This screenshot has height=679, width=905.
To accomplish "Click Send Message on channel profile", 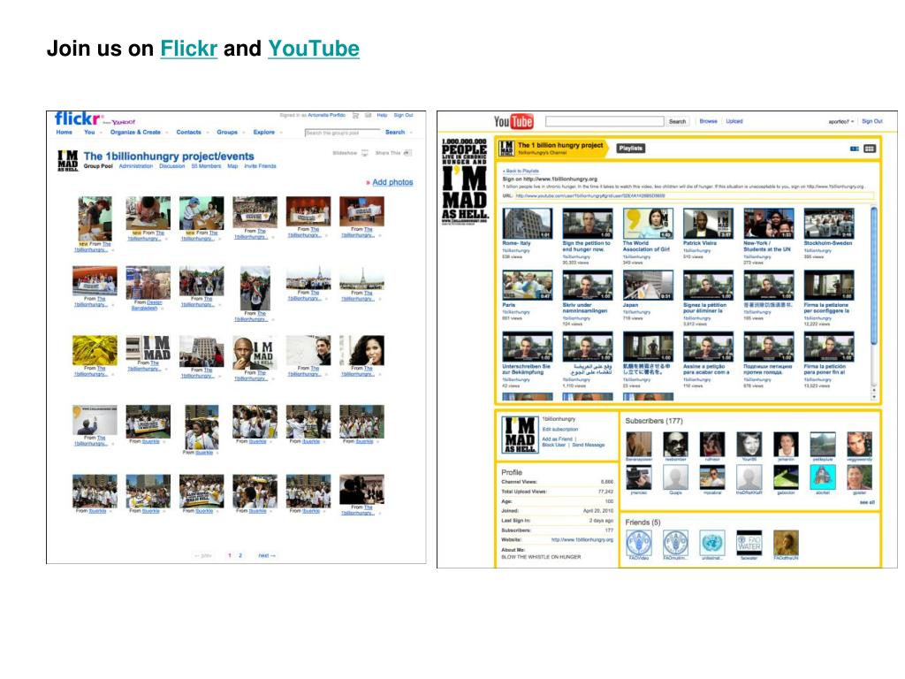I will [x=588, y=446].
